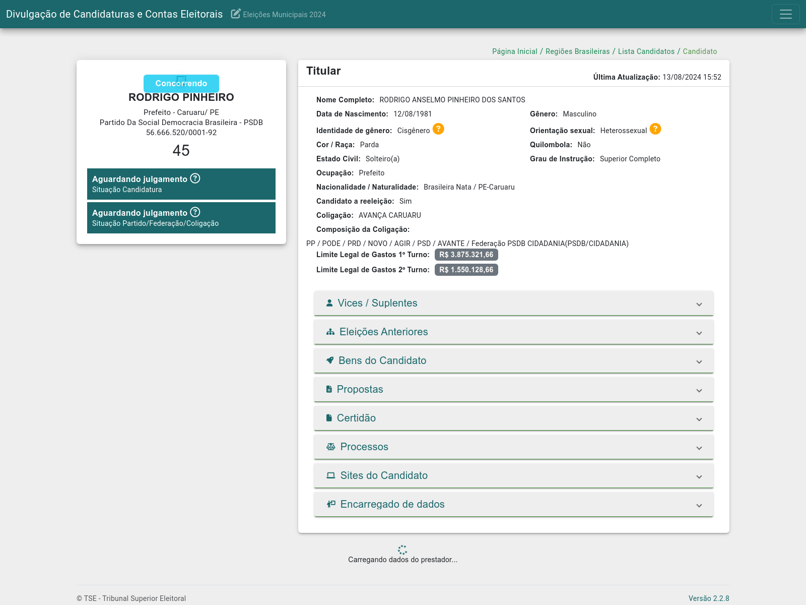Image resolution: width=806 pixels, height=605 pixels.
Task: Click help icon for Situação Candidatura status
Action: click(195, 178)
